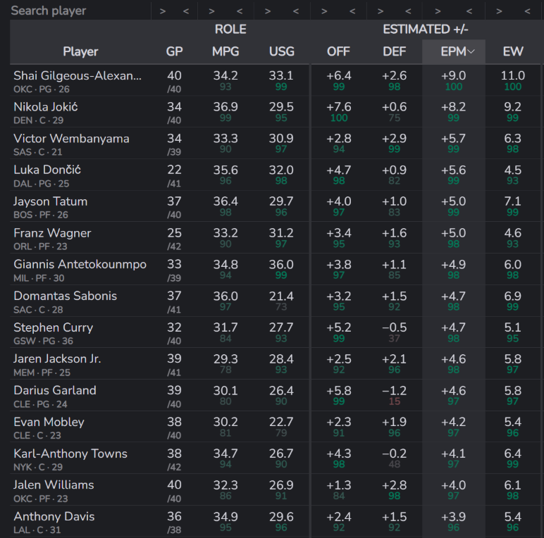Click the greater-than filter above GP column
The width and height of the screenshot is (544, 538).
pos(163,11)
